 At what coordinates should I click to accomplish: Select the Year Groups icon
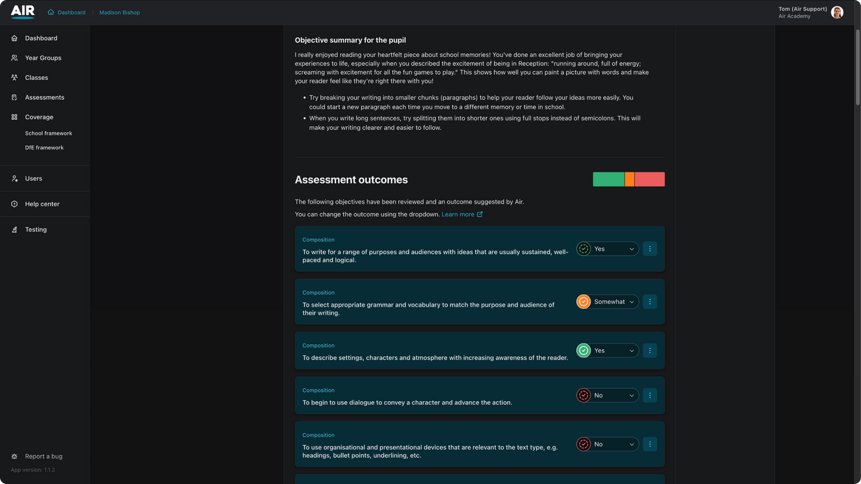pos(14,58)
